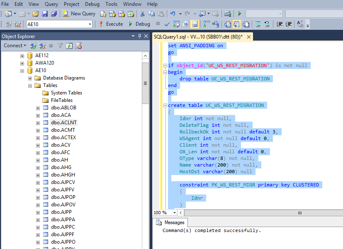
Task: Pin the Object Explorer panel
Action: [x=139, y=36]
